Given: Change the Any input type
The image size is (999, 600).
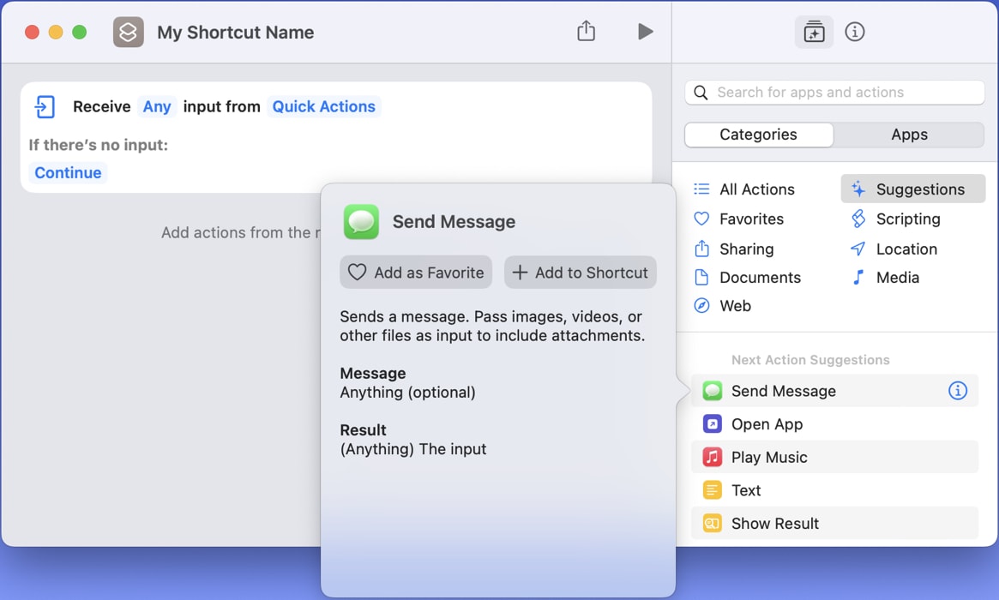Looking at the screenshot, I should [157, 106].
